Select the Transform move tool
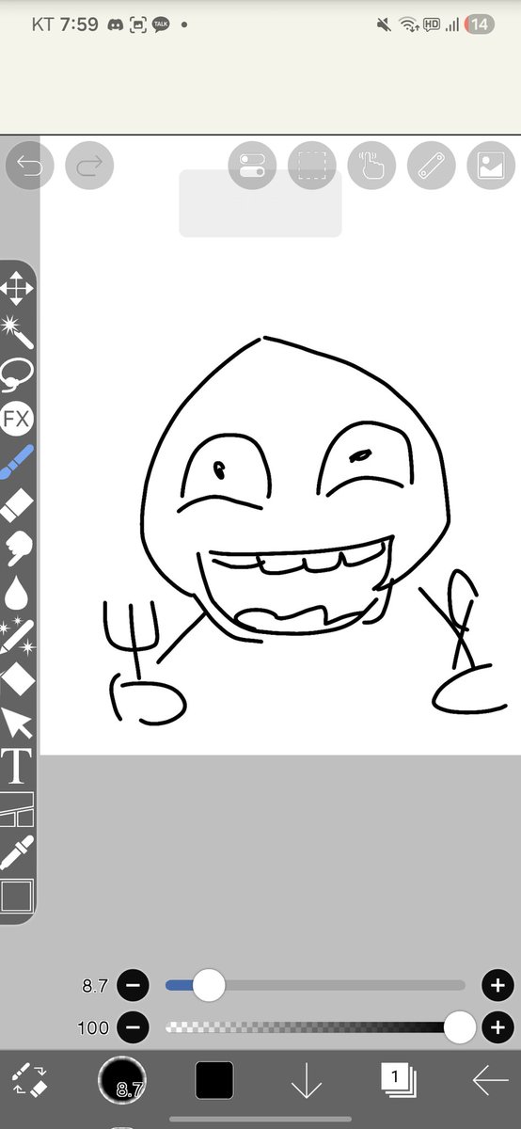The width and height of the screenshot is (521, 1129). tap(17, 289)
